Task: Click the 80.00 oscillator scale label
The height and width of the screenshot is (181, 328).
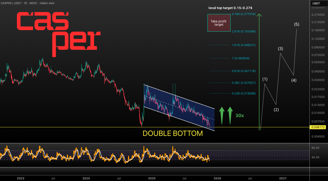Action: [x=315, y=148]
